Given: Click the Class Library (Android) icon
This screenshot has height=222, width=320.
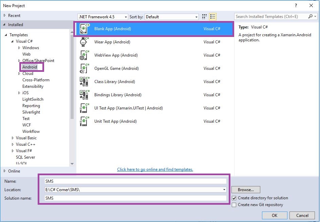Looking at the screenshot, I should coord(84,82).
